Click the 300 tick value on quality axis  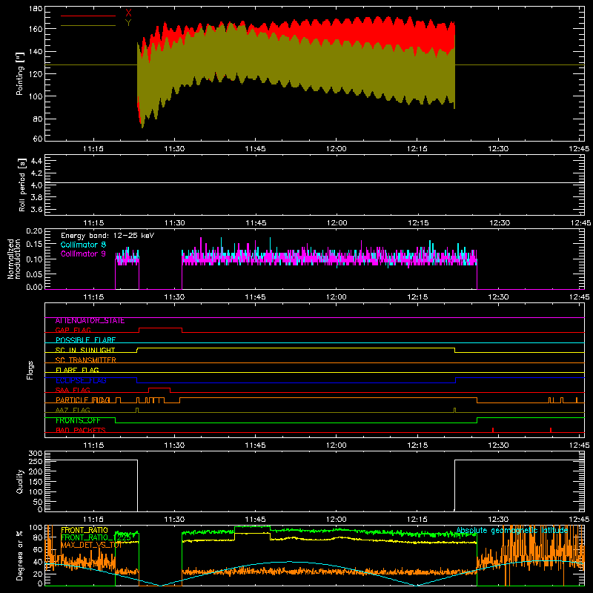(x=36, y=454)
